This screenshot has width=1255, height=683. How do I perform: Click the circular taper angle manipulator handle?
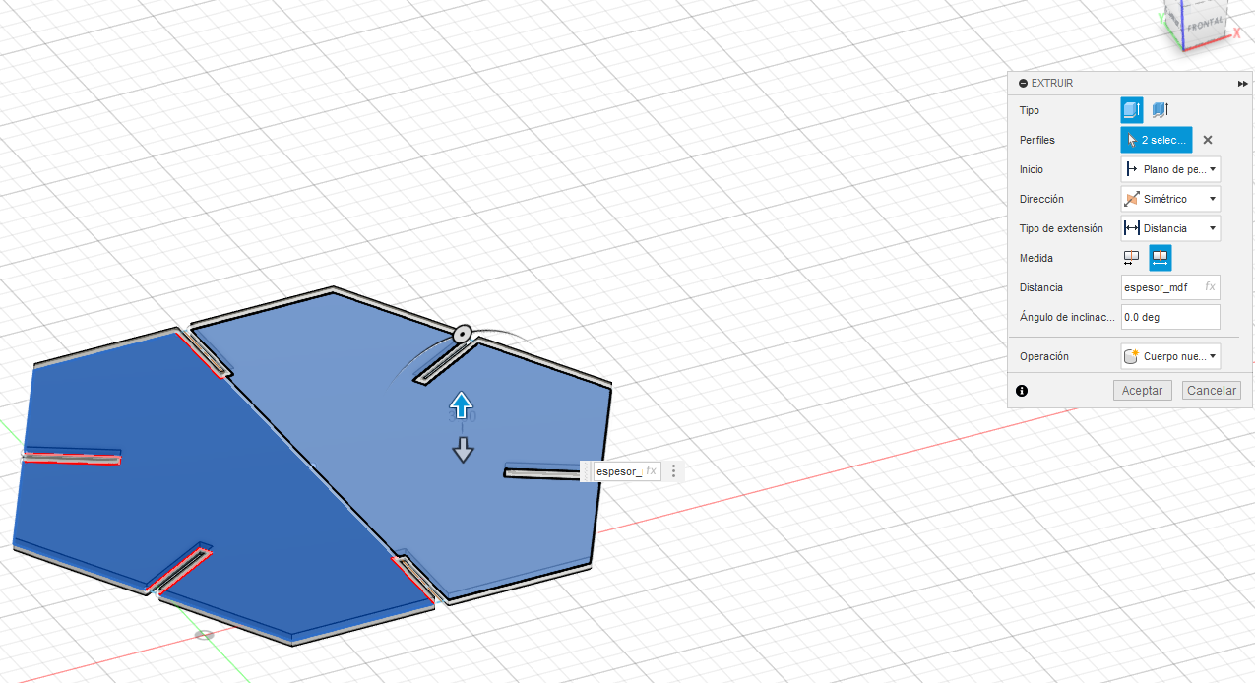click(461, 335)
